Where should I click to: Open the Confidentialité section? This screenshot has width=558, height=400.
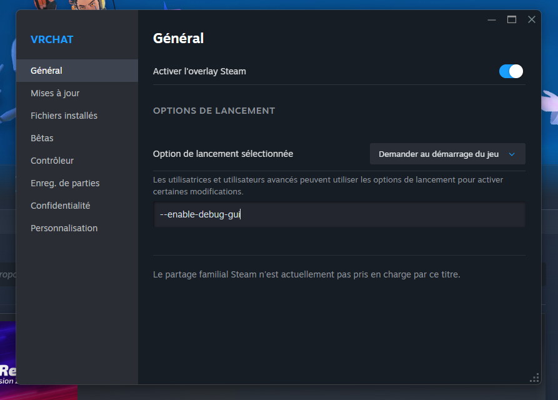pyautogui.click(x=77, y=206)
